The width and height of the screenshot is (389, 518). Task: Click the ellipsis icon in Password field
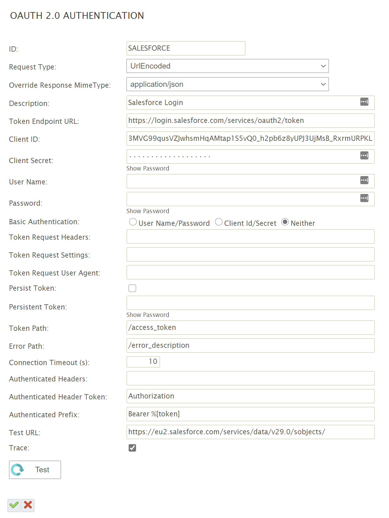tap(364, 198)
